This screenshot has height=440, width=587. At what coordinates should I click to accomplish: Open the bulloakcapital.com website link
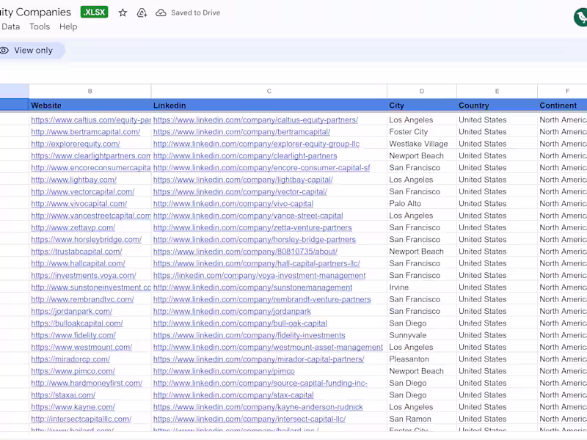coord(77,323)
